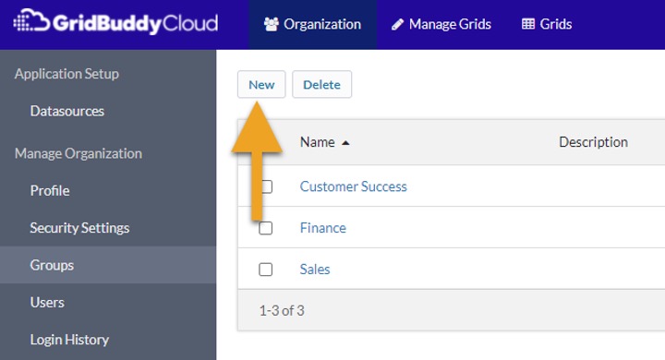This screenshot has height=360, width=665.
Task: Click the New group button
Action: (x=261, y=84)
